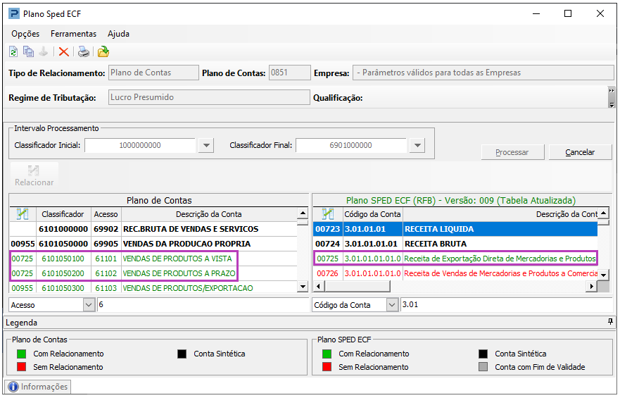Click the relationship icon in Plano de Contas header
Image resolution: width=620 pixels, height=398 pixels.
[x=23, y=214]
